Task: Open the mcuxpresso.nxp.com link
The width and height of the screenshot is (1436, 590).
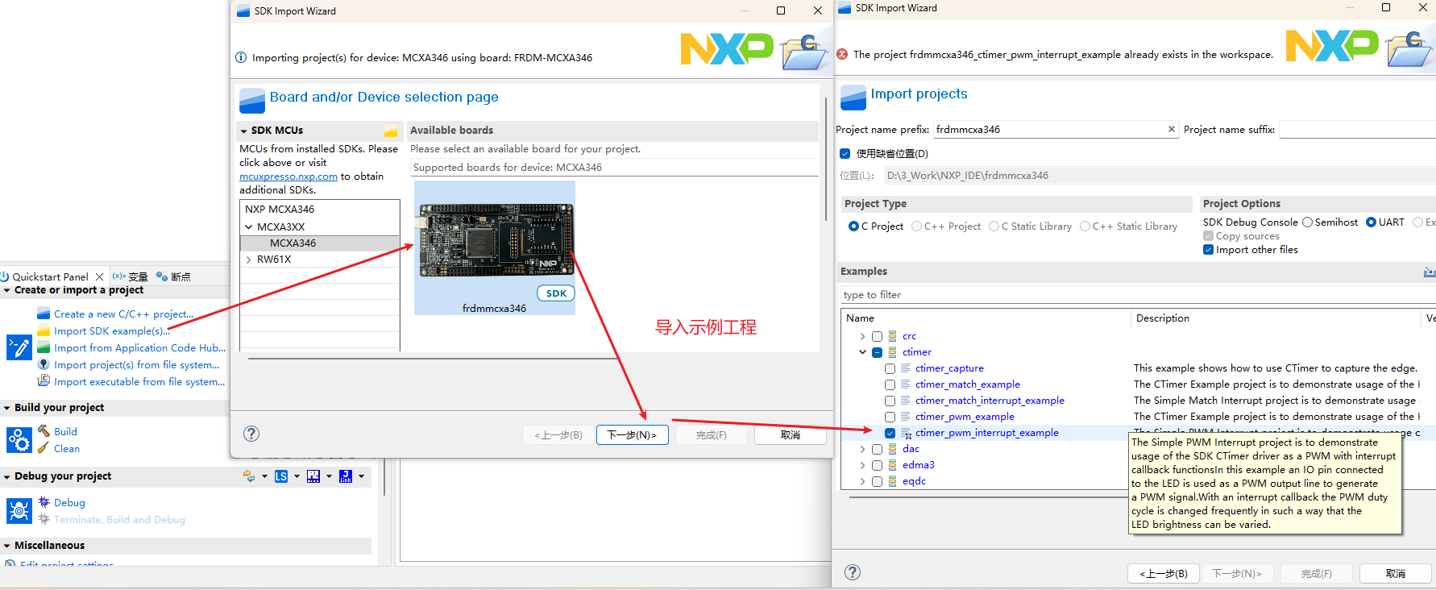Action: pyautogui.click(x=288, y=177)
